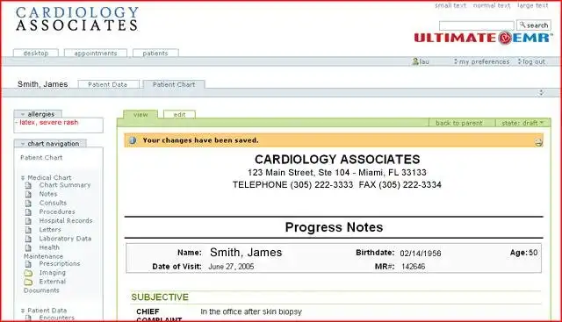Collapse the allergies panel arrow
This screenshot has width=562, height=322.
coord(23,114)
